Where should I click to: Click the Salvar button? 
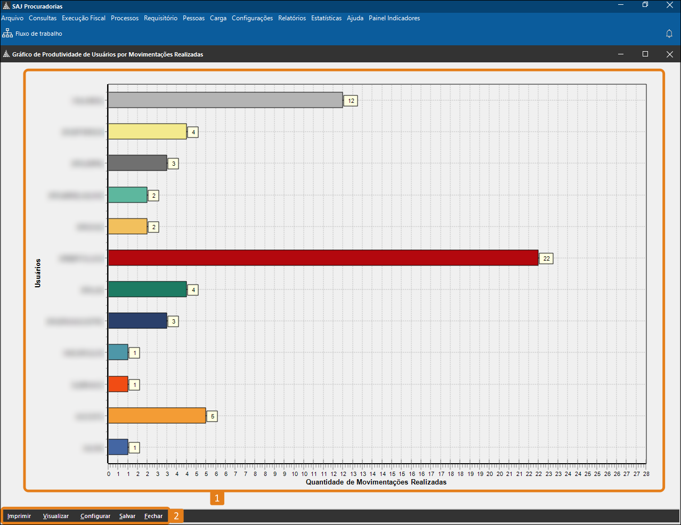pos(127,516)
